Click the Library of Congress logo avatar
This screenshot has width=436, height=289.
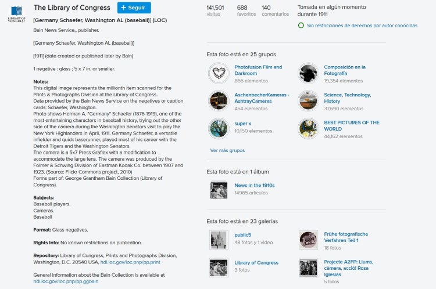click(x=17, y=13)
